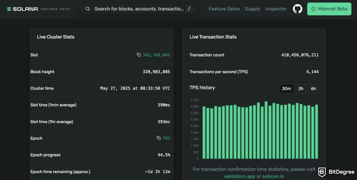
Task: Click the Transactions per second (TPS) label
Action: coord(219,72)
